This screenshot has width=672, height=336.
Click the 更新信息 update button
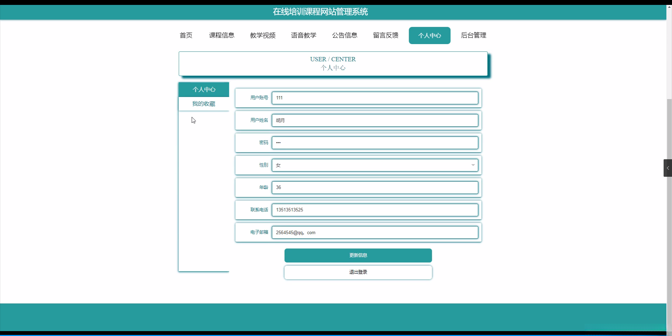click(358, 255)
